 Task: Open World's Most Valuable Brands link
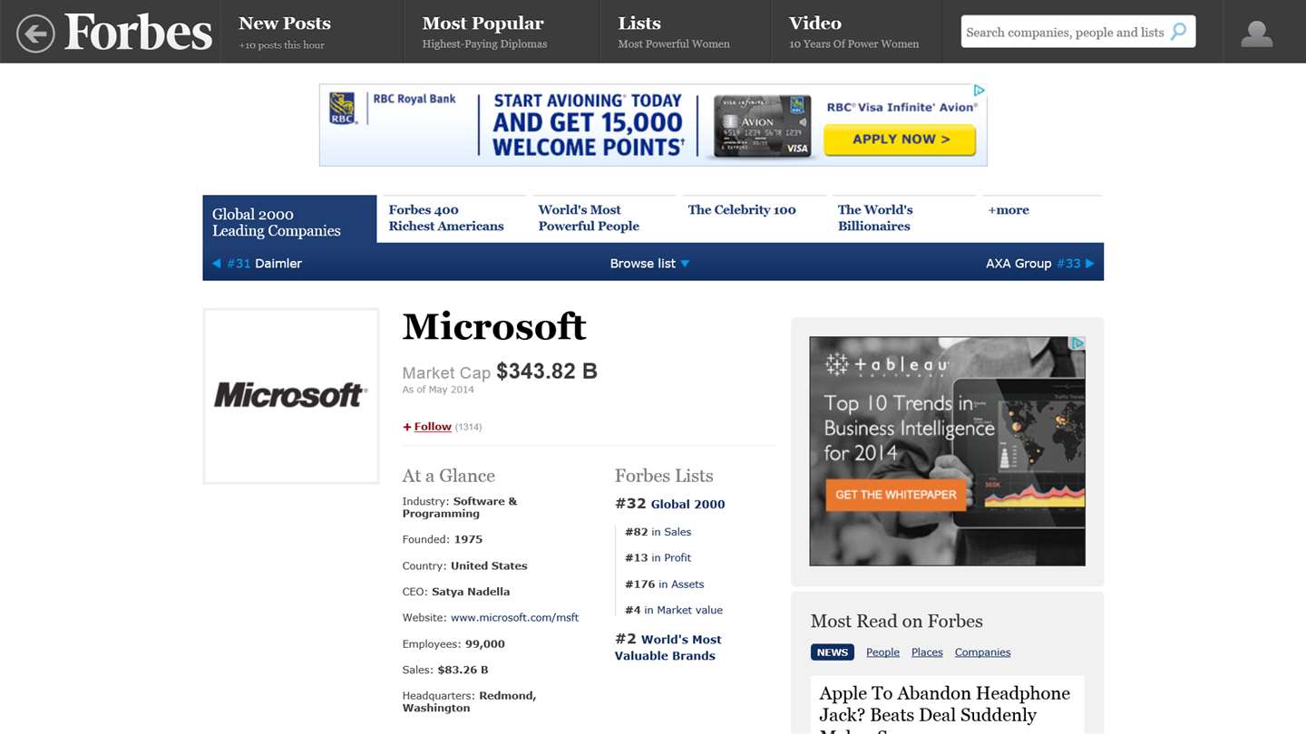pos(668,647)
